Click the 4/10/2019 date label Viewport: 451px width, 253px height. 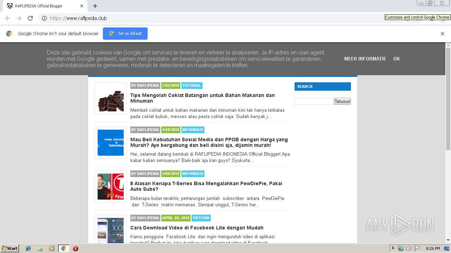[x=171, y=130]
